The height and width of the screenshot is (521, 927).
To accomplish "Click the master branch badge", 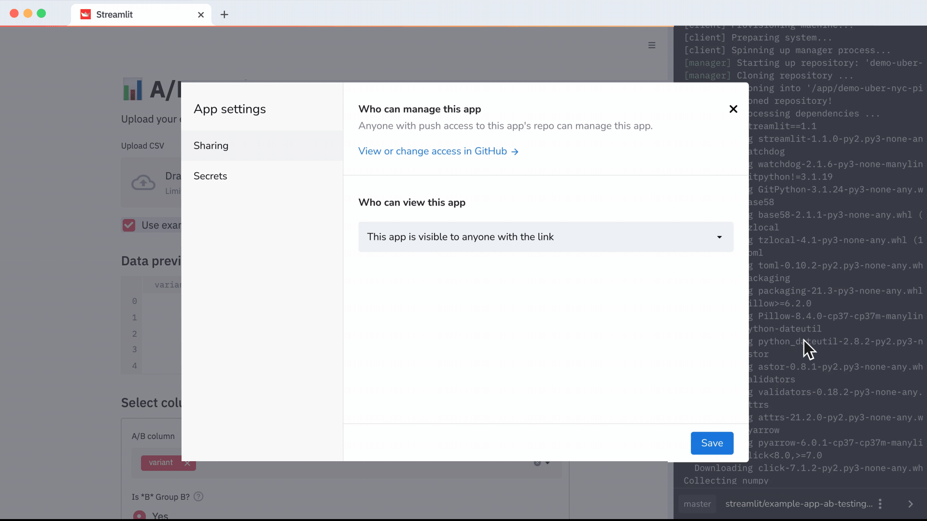I will click(697, 504).
